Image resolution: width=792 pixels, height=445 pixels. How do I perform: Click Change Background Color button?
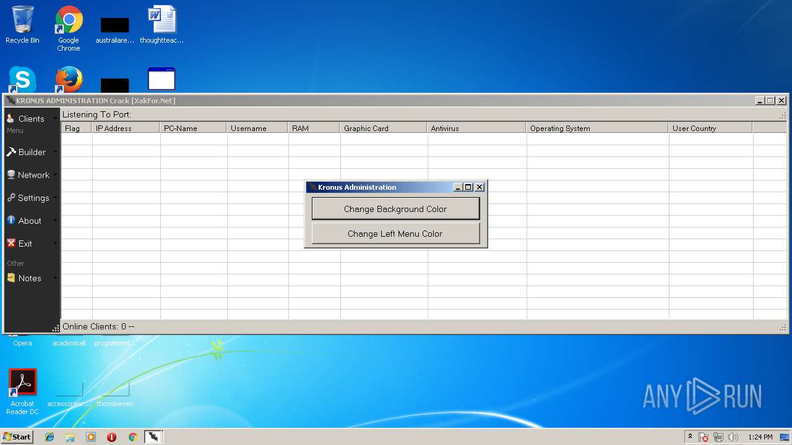click(x=395, y=209)
